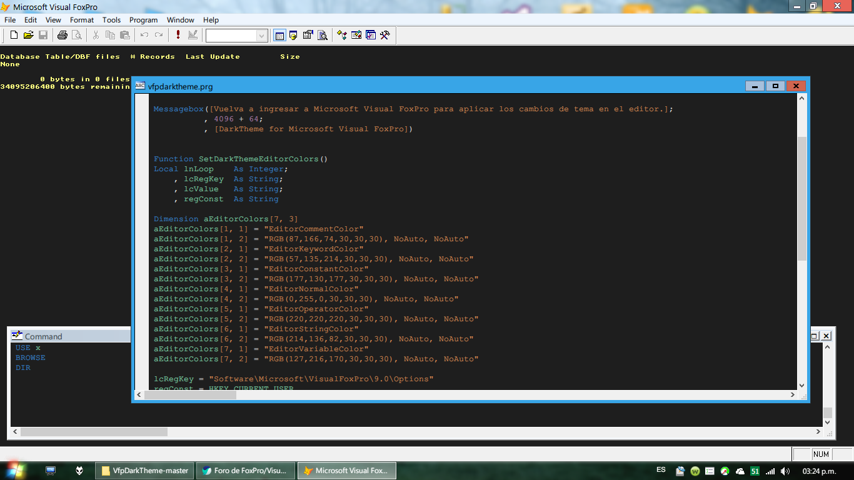Toggle the Command Window toolbar icon

[x=279, y=36]
